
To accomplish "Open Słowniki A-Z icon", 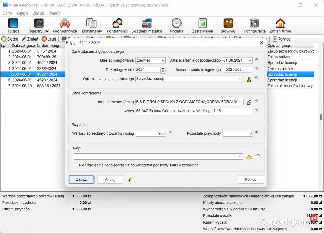I will [x=228, y=23].
